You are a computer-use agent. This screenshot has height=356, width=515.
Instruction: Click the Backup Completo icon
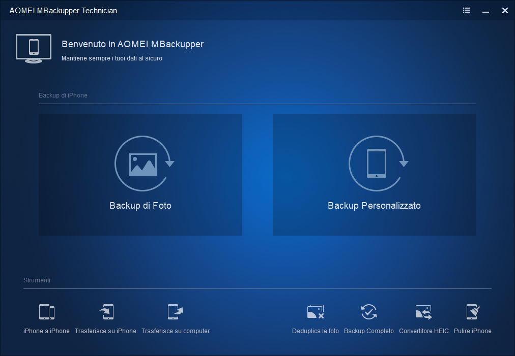pyautogui.click(x=369, y=312)
